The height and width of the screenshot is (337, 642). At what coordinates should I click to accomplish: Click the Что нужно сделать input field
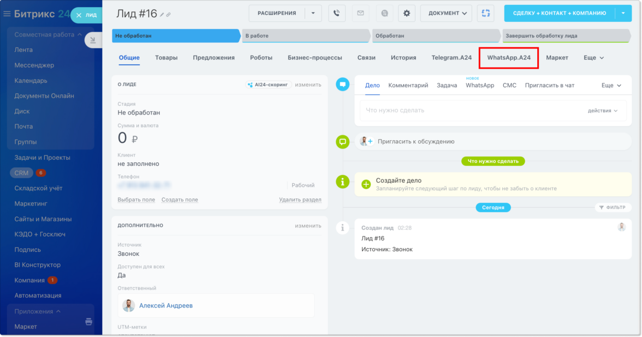tap(469, 110)
